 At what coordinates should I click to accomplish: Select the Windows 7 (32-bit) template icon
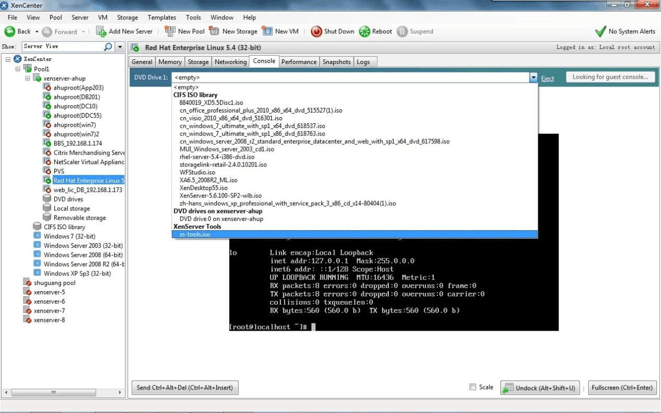(37, 236)
